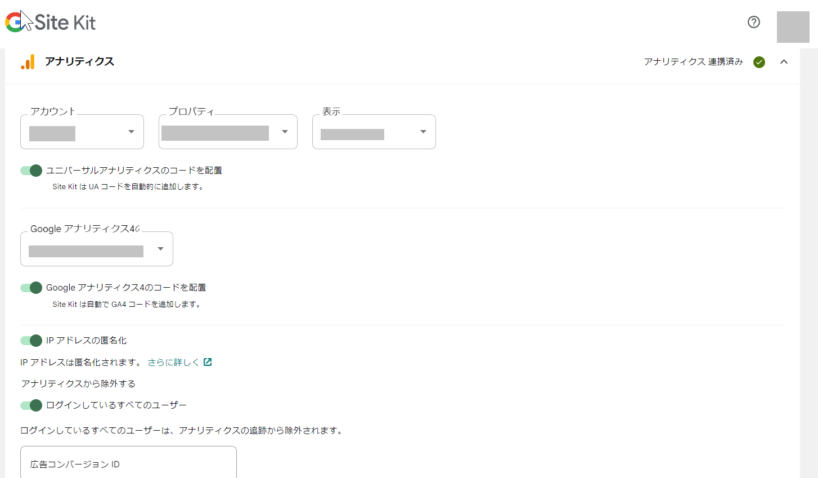Open the プロパティ dropdown
818x478 pixels.
[228, 132]
